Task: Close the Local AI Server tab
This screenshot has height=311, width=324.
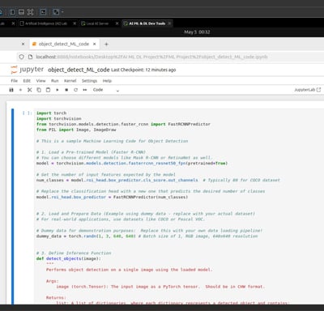Action: point(117,23)
